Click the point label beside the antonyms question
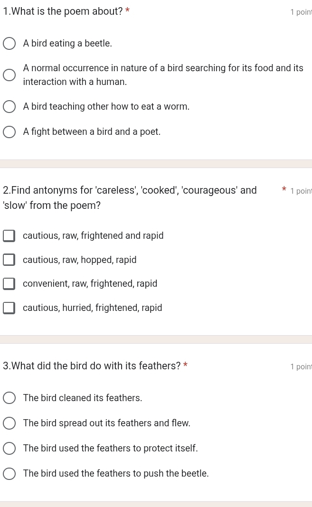This screenshot has width=312, height=507. click(301, 191)
